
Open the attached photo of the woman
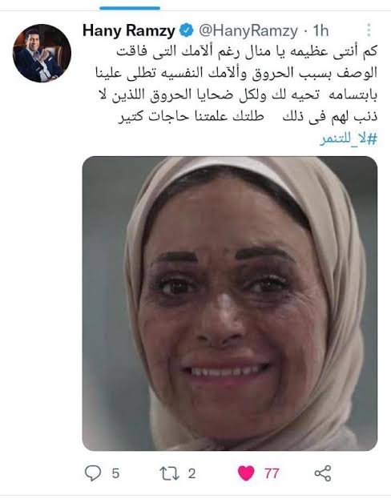click(x=230, y=304)
